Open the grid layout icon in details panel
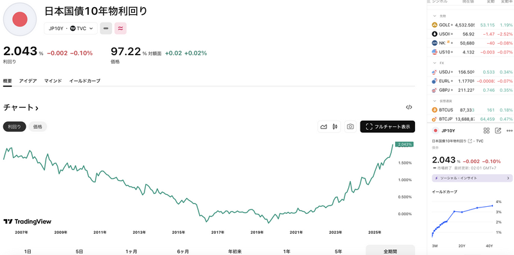Screen dimensions: 514x255 486,130
